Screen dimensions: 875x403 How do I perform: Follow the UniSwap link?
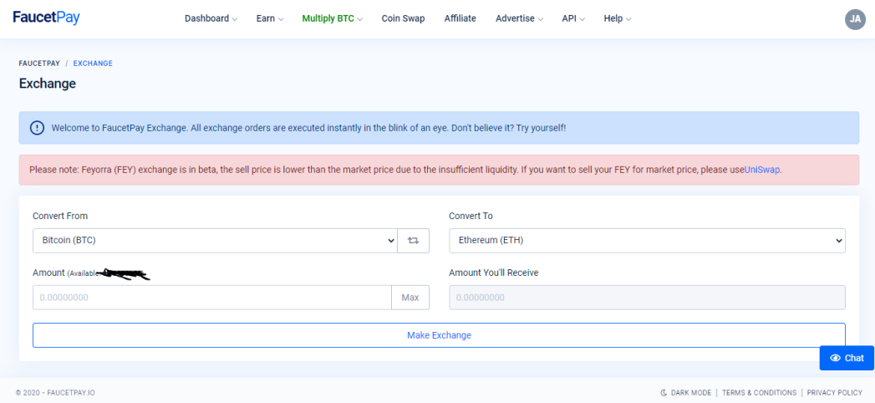762,170
